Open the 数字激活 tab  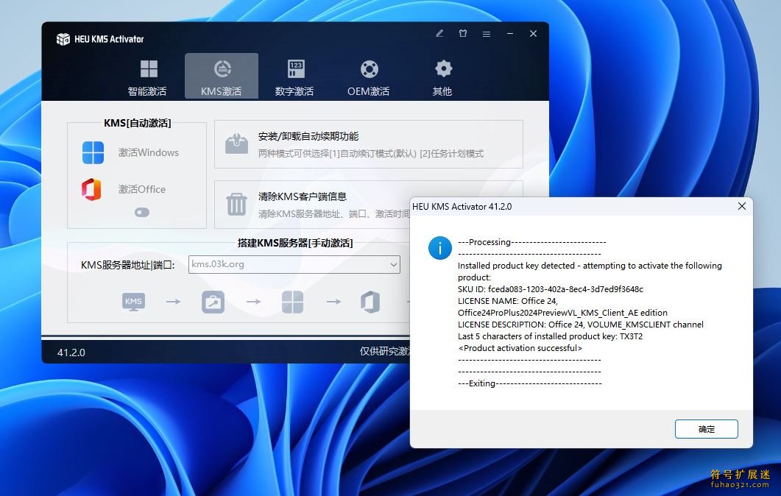click(295, 77)
